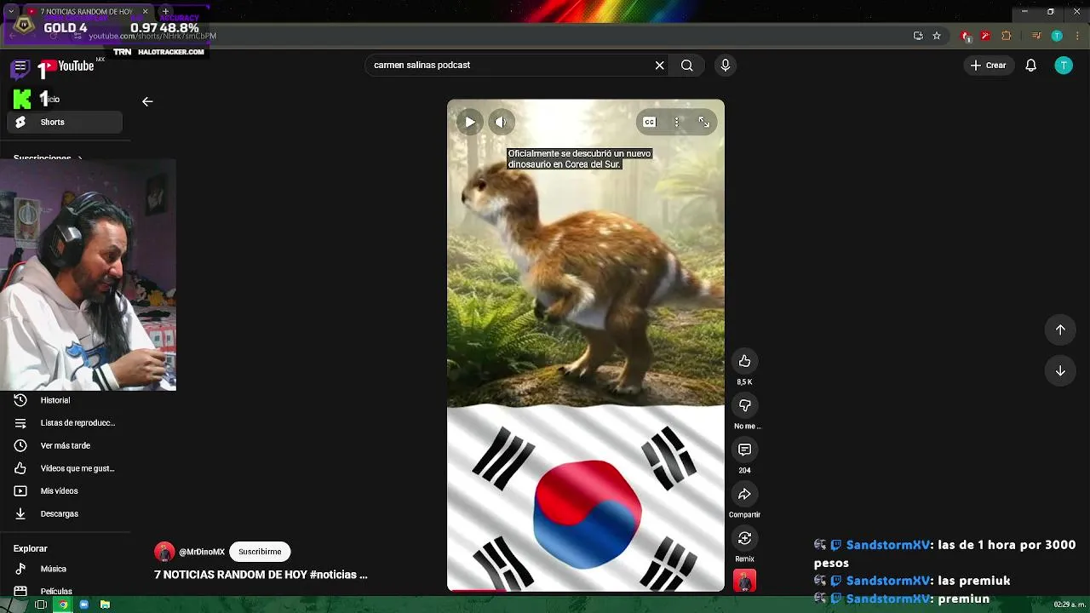Toggle closed captions on the short

650,122
